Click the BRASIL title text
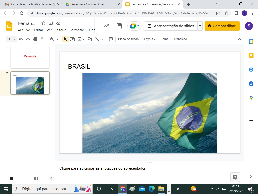Screen dimensions: 258x194 [79, 67]
